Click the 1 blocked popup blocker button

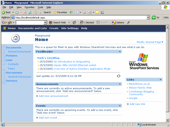(87, 22)
